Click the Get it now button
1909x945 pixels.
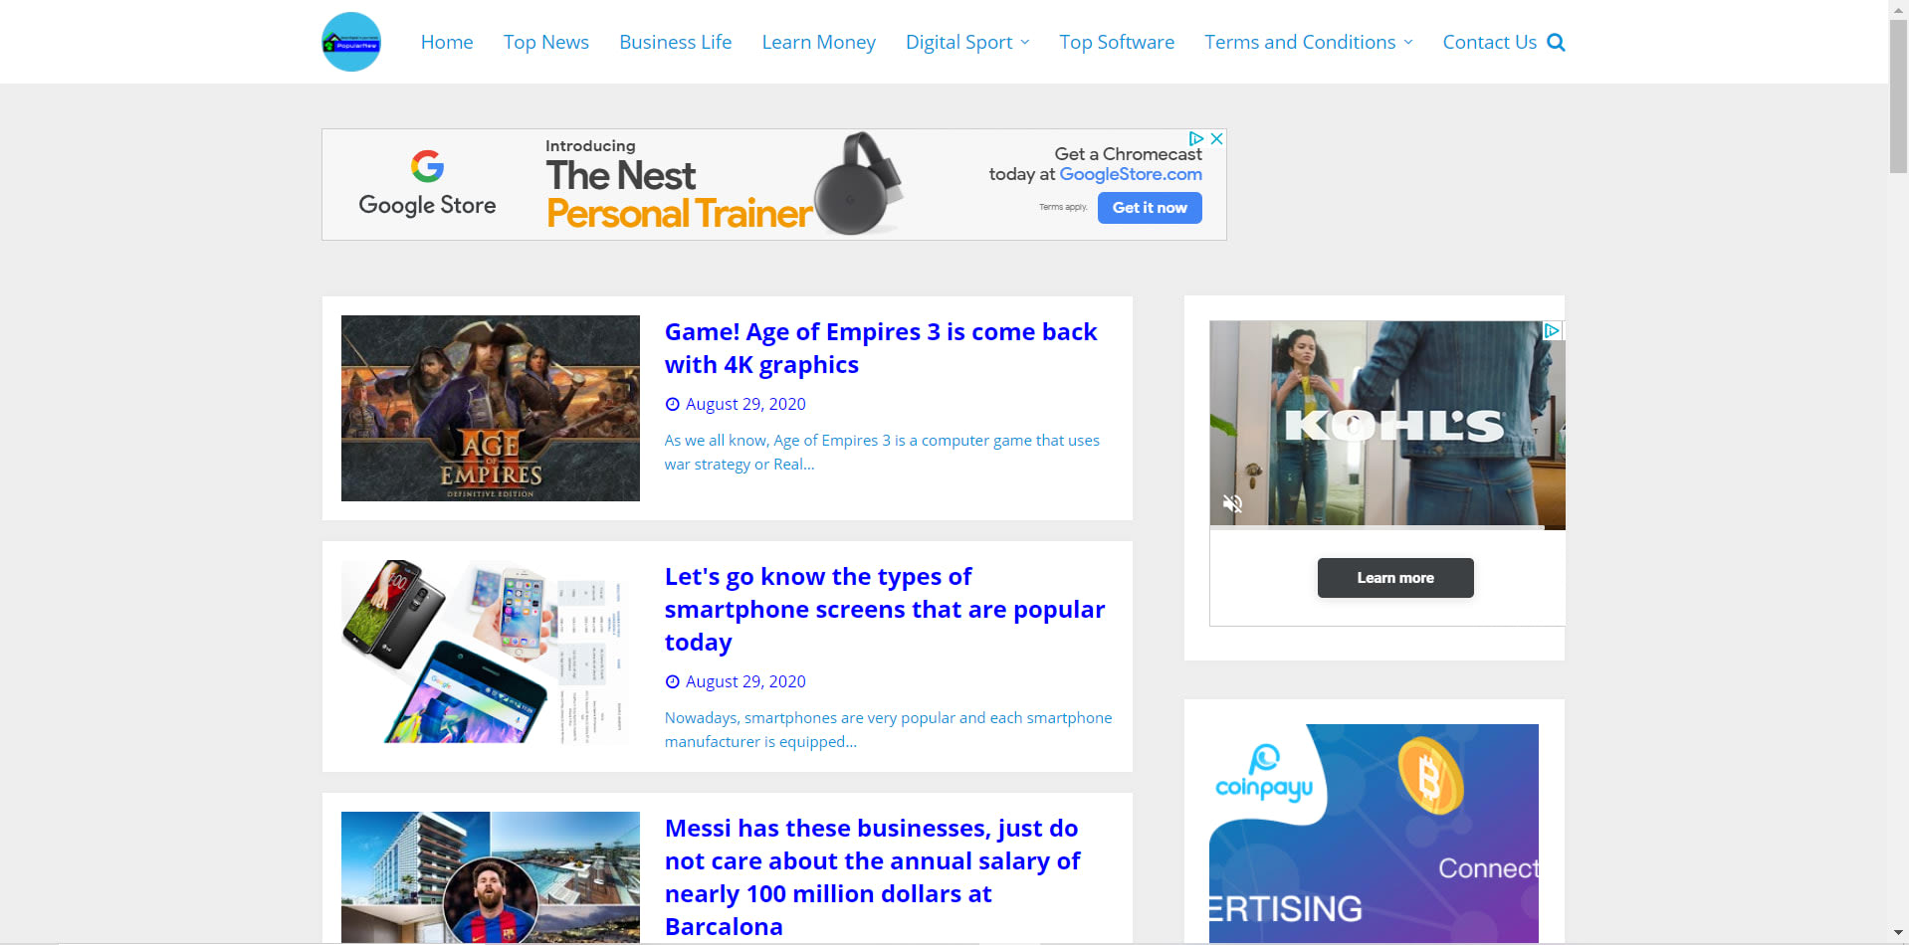tap(1150, 208)
